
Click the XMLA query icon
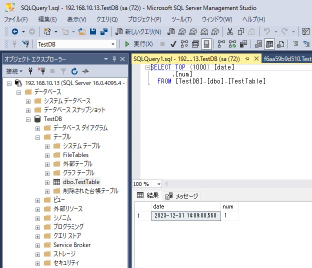click(x=204, y=31)
